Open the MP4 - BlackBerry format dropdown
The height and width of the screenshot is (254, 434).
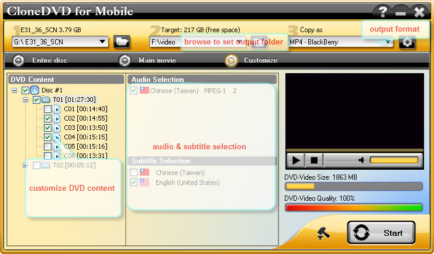[x=388, y=42]
